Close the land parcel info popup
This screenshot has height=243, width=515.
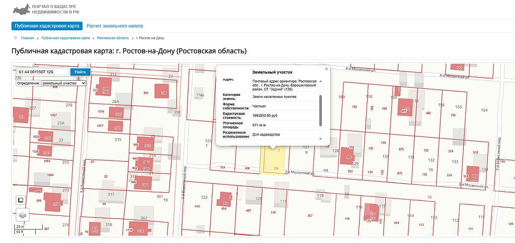(326, 69)
